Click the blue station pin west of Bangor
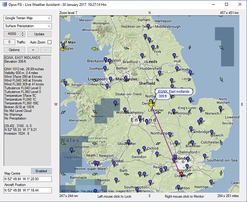This screenshot has height=202, width=247. (65, 83)
